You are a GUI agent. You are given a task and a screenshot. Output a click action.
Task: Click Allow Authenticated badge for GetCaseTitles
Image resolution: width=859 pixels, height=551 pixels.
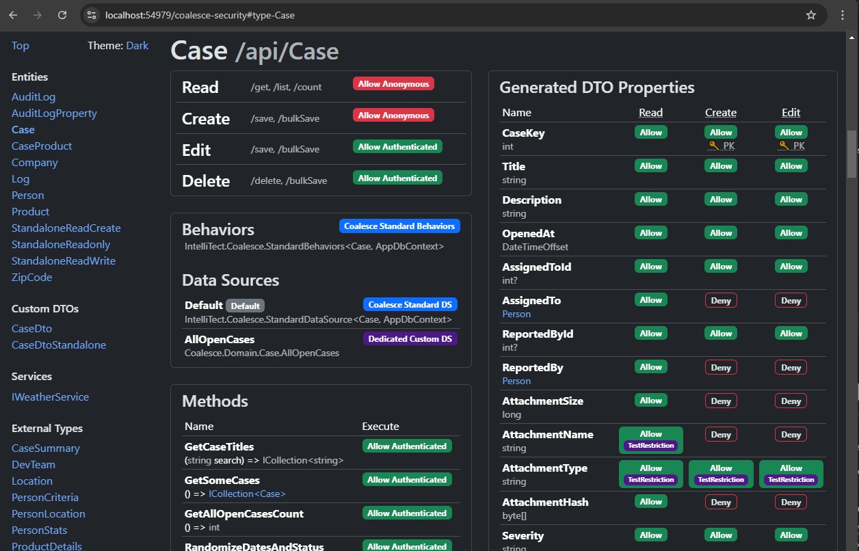coord(407,446)
